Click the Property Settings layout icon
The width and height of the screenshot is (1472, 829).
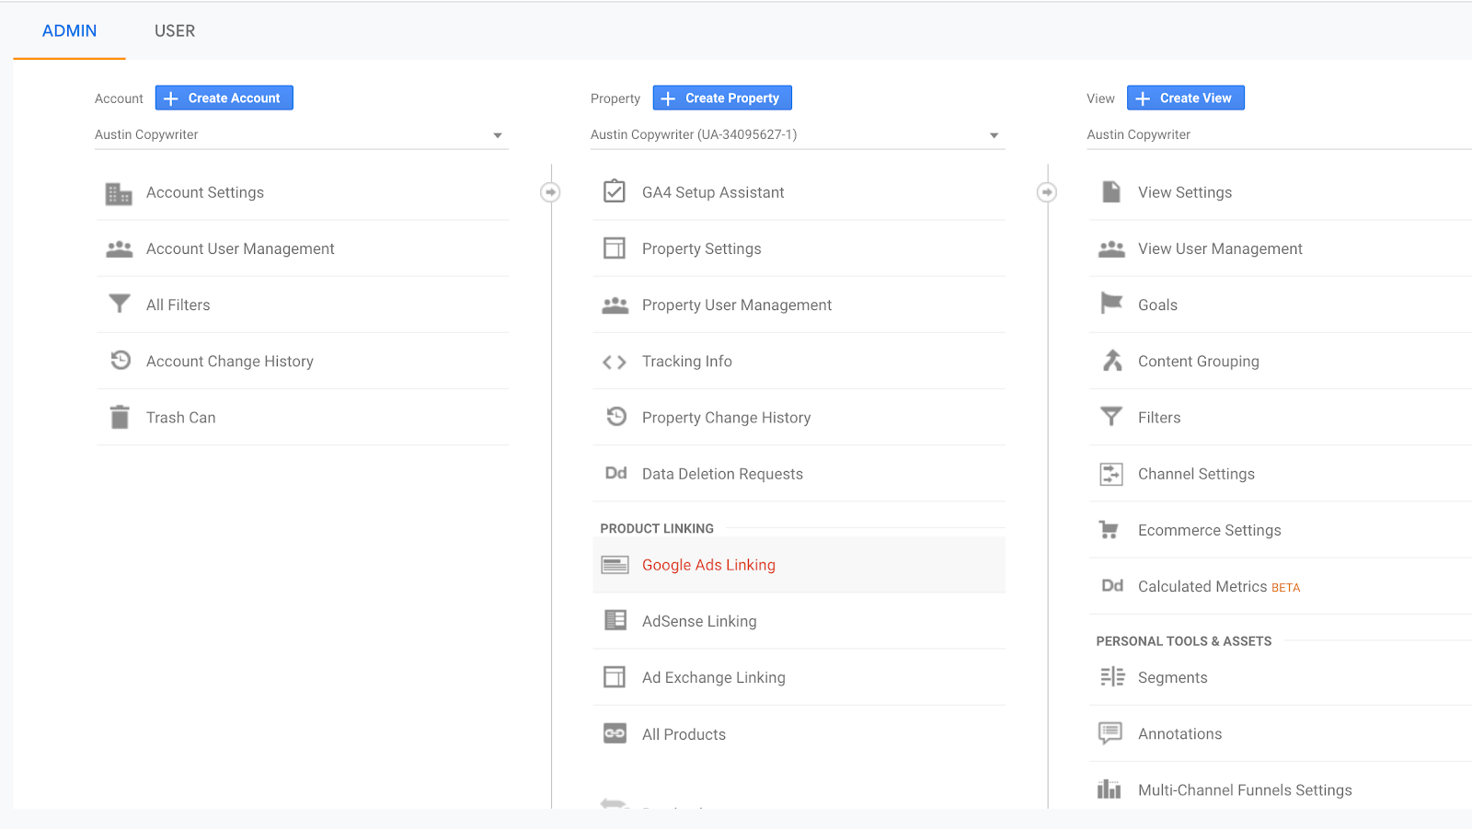[x=615, y=248]
